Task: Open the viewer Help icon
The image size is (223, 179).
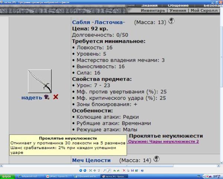Action: point(142,170)
